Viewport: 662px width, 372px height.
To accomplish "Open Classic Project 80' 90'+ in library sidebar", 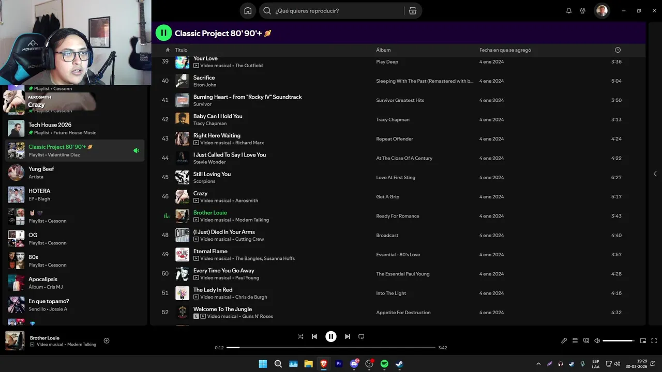I will (x=74, y=150).
